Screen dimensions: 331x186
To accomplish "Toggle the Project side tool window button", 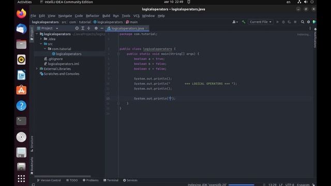I will coord(32,34).
